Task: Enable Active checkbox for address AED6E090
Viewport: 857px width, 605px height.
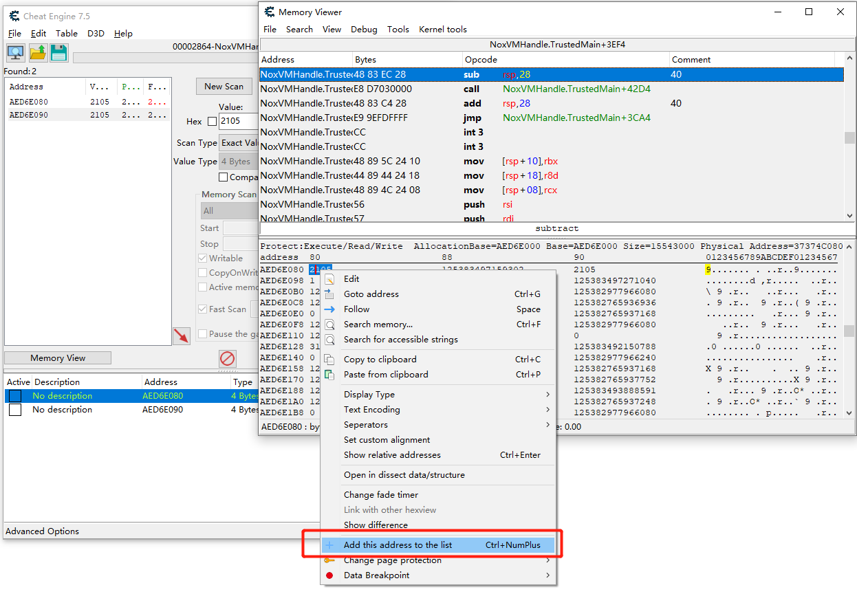Action: coord(15,410)
